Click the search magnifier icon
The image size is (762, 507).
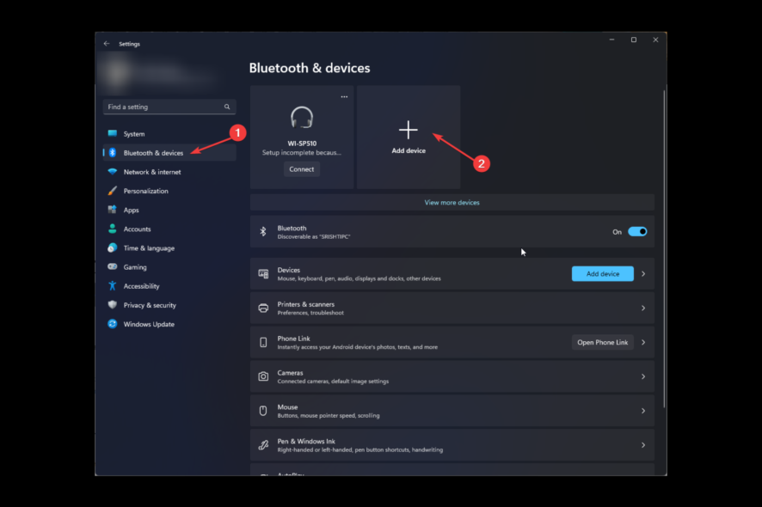pos(227,107)
